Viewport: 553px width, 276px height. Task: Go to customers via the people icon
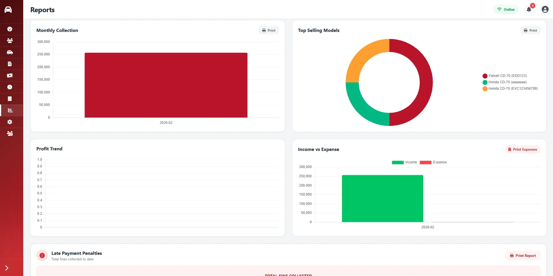pos(10,41)
